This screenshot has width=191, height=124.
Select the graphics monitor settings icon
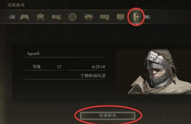click(x=120, y=17)
